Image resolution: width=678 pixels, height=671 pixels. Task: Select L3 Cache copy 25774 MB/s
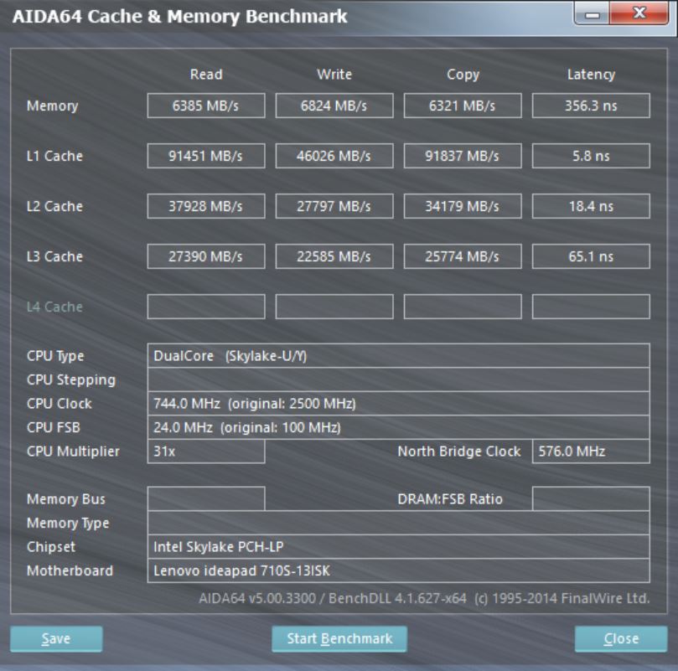[x=463, y=256]
